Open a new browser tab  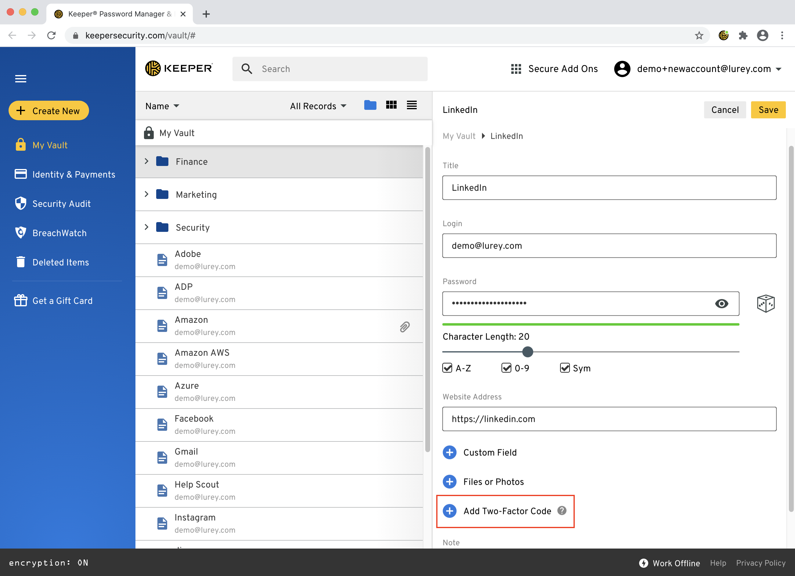click(x=206, y=14)
